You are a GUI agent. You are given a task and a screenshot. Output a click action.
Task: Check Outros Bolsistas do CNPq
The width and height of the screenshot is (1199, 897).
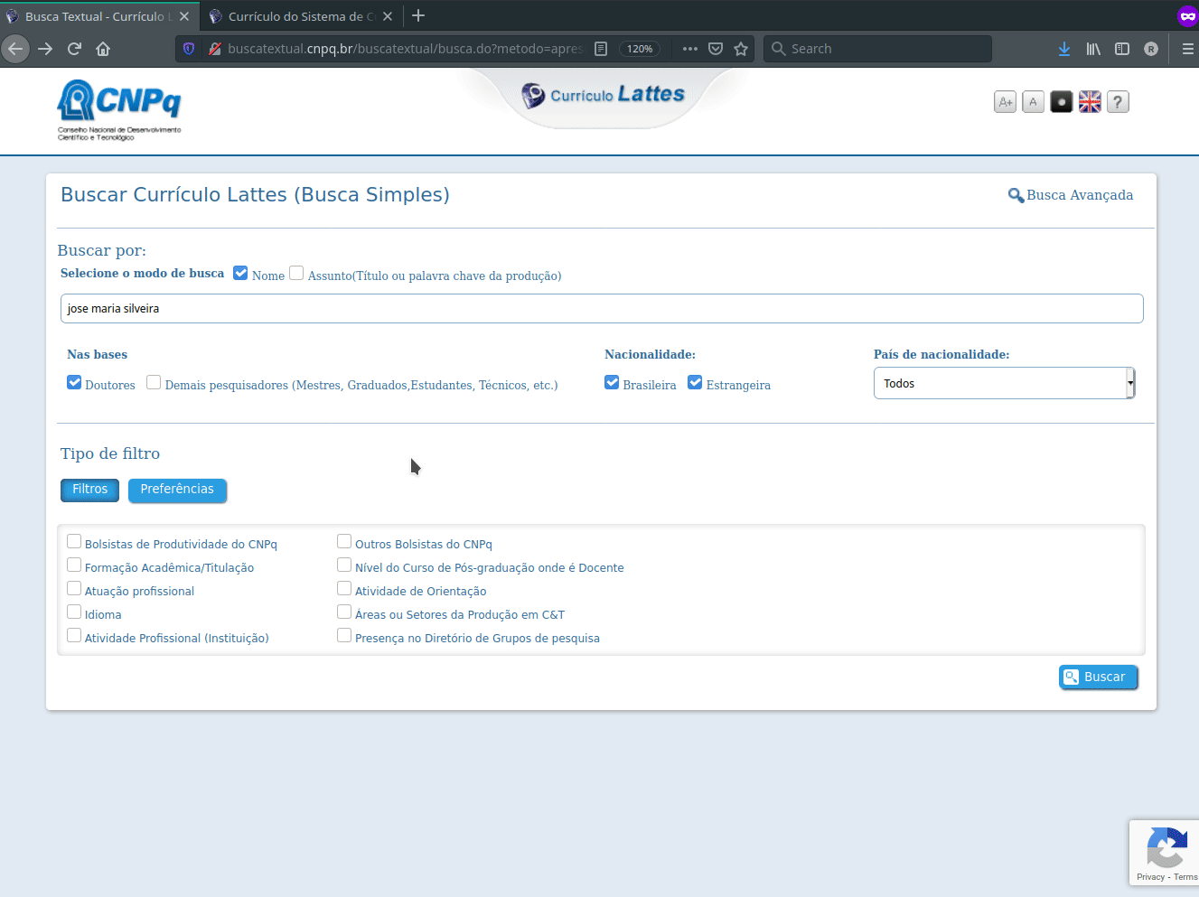(x=344, y=541)
